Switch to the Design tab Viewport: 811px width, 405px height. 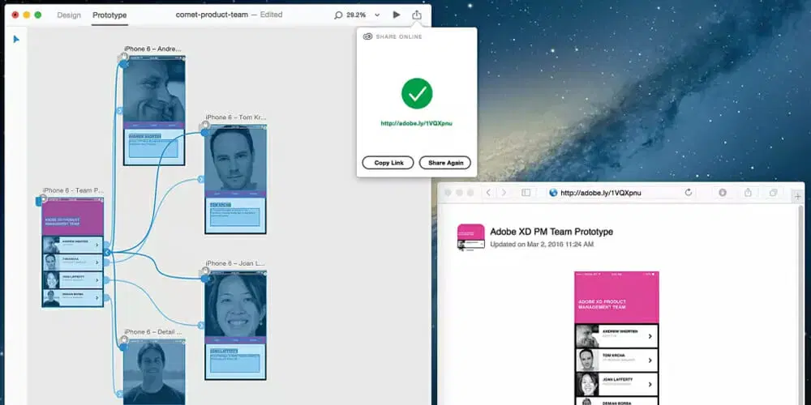69,15
